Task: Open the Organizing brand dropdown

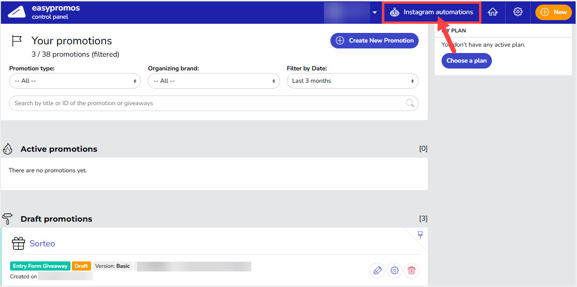Action: tap(214, 81)
